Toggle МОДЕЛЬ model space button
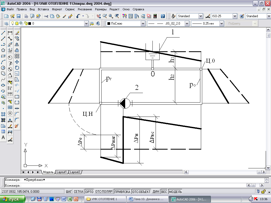 [x=175, y=192]
